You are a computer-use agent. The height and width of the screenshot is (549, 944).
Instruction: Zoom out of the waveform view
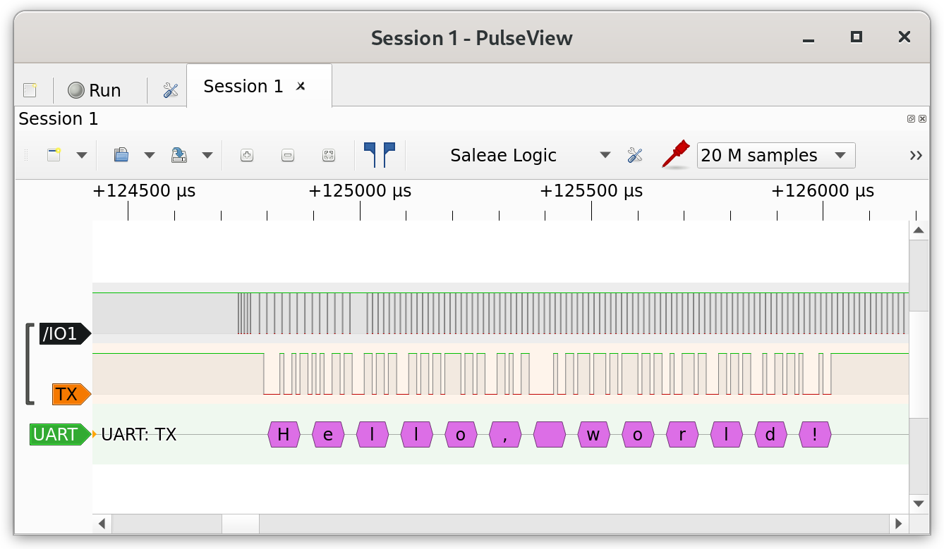pyautogui.click(x=288, y=156)
